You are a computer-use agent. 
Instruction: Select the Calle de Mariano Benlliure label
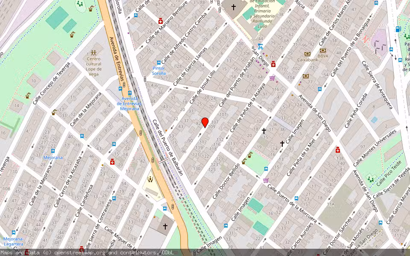(167, 23)
